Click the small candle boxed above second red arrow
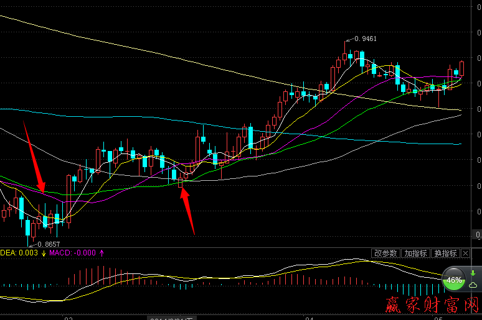 (x=181, y=182)
